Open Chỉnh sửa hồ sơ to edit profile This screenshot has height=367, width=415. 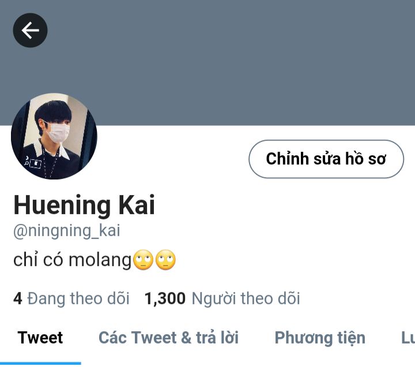[x=326, y=159]
